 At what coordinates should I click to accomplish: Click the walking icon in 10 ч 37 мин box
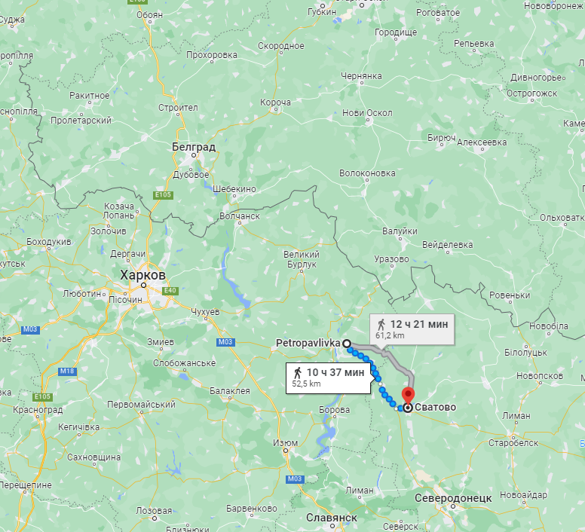coord(297,372)
